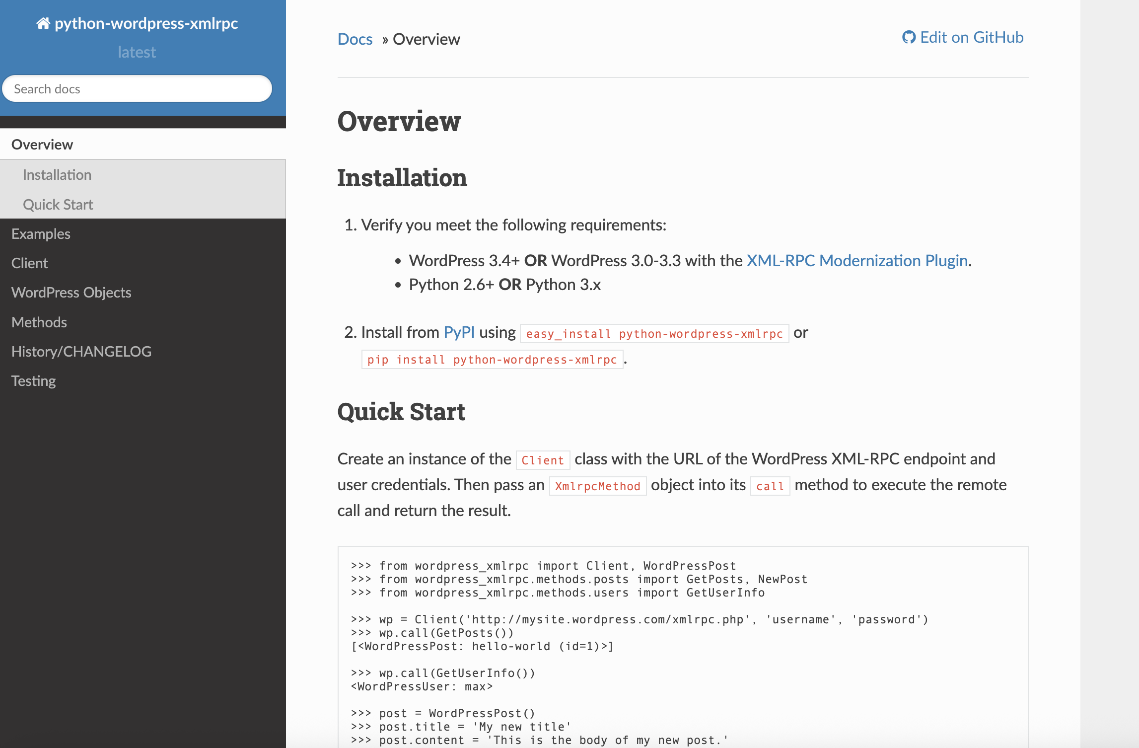Click the 'import GetPosts, NewPost' code line
Screen dimensions: 1139x748
pos(579,579)
